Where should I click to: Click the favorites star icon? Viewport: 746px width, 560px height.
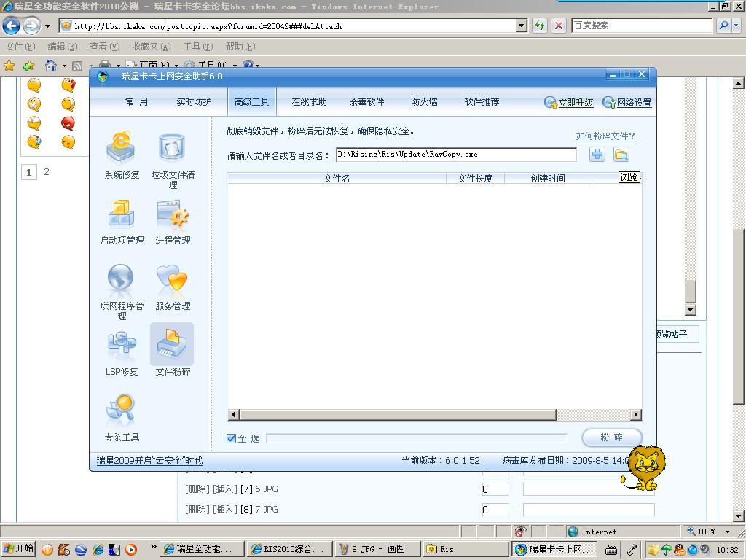[9, 66]
